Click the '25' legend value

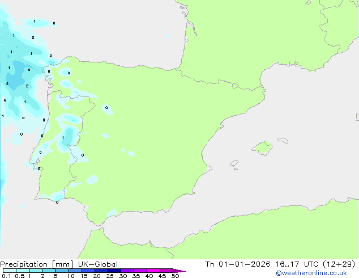(x=110, y=276)
